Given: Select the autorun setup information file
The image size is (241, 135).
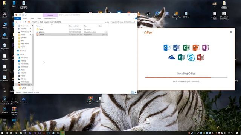Looking at the screenshot, I should coord(41,32).
